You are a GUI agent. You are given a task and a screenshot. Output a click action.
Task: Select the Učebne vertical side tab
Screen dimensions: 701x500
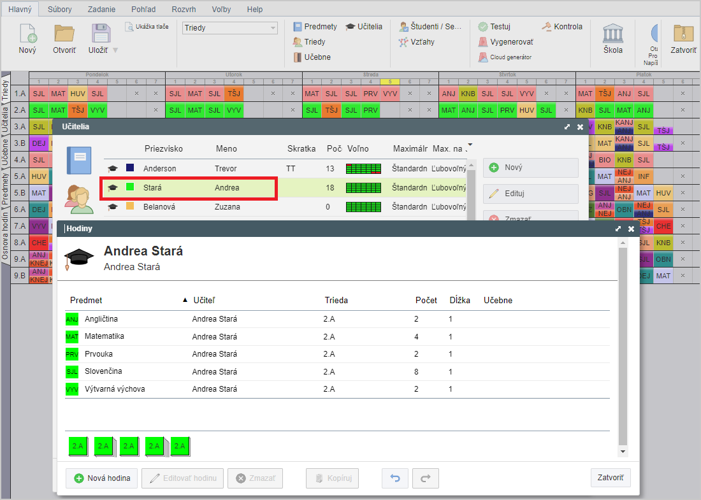pos(5,152)
